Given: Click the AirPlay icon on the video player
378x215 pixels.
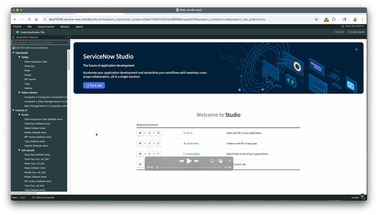Looking at the screenshot, I should click(212, 161).
